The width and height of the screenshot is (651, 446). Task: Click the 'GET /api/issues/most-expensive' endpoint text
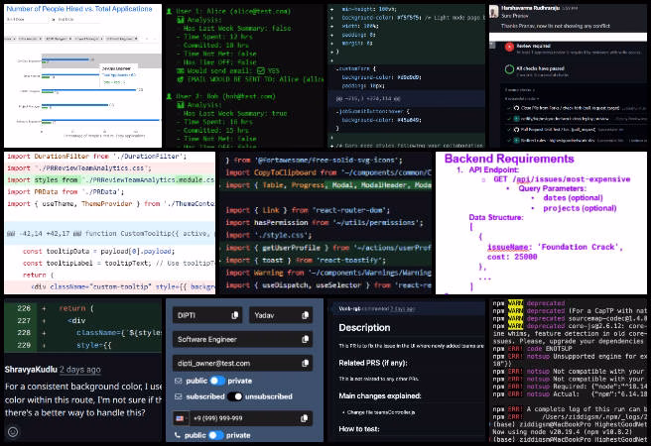coord(562,179)
